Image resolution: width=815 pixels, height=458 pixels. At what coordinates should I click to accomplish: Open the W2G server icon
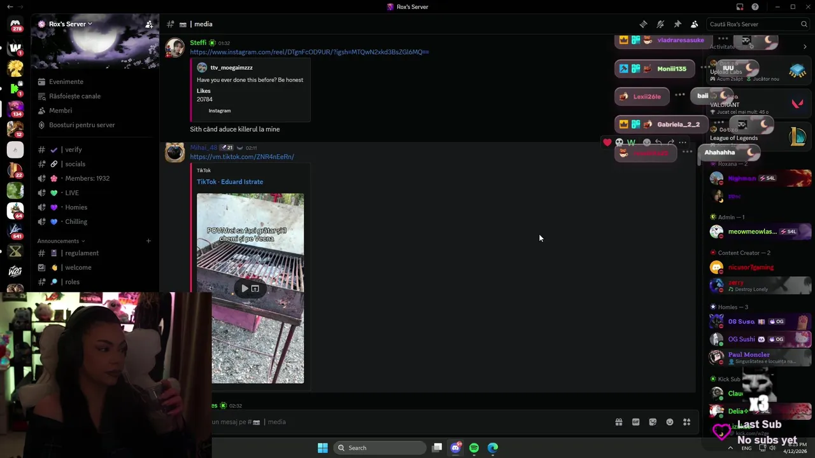[x=15, y=272]
